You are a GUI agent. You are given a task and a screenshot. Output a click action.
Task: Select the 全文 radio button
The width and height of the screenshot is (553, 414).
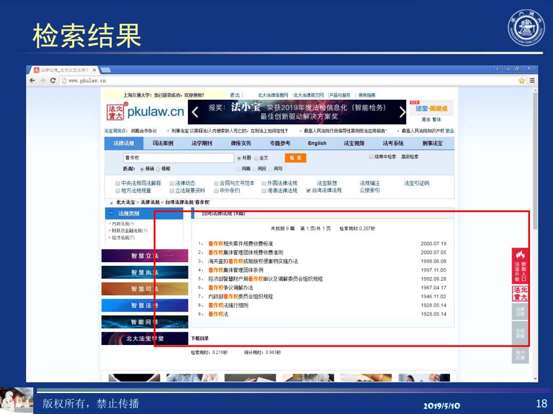point(256,158)
